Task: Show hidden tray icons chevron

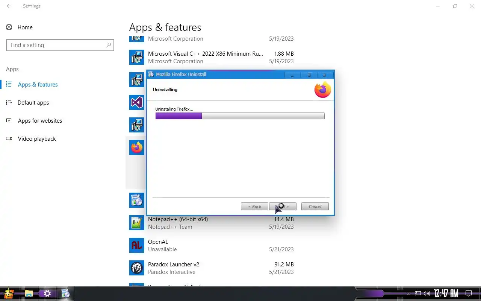Action: (408, 293)
